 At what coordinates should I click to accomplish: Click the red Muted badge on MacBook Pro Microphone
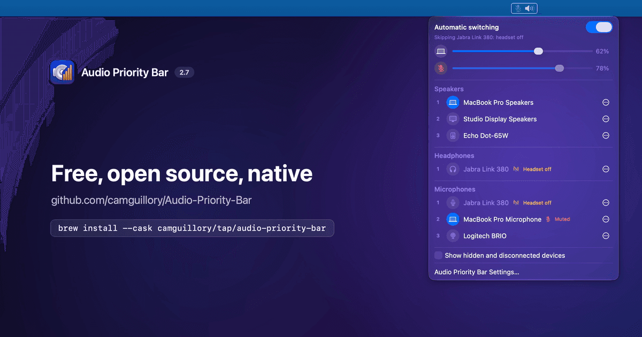click(x=557, y=219)
